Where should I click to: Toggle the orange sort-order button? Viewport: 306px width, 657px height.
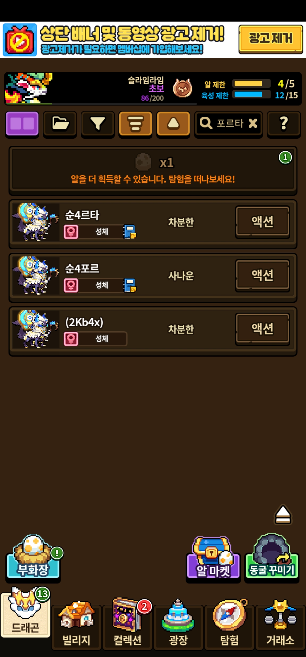135,124
